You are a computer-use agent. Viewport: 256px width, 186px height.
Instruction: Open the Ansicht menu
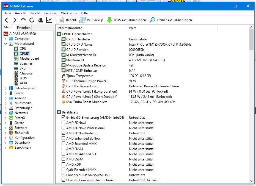[20, 13]
